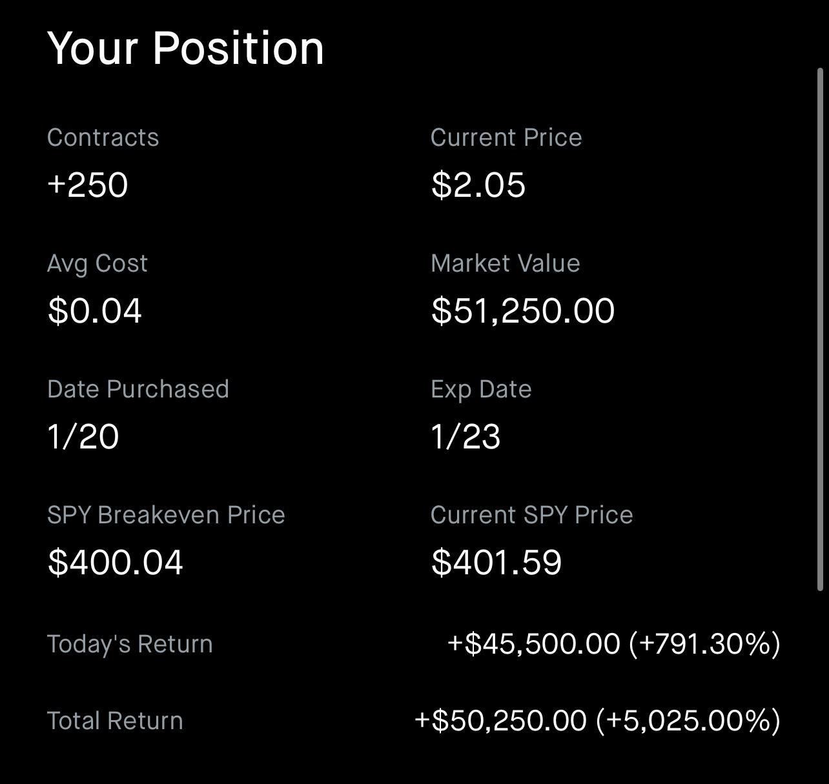Select the 1/20 purchase date

tap(83, 437)
